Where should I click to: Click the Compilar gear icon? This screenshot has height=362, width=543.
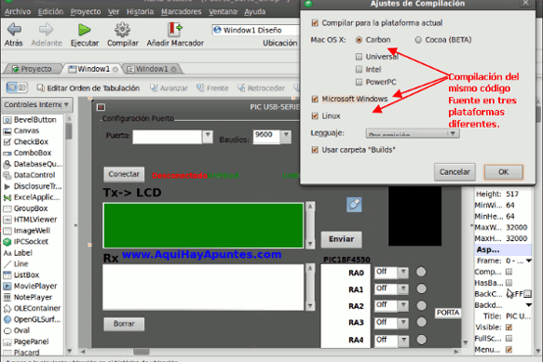click(x=122, y=30)
